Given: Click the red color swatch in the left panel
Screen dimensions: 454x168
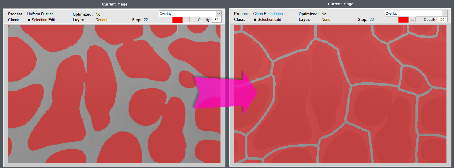Looking at the screenshot, I should tap(177, 20).
